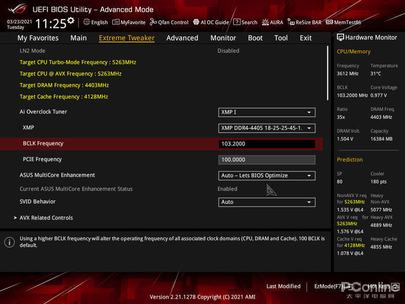Click the 1.504 V DRAM voltage value
The image size is (405, 304).
[x=345, y=139]
